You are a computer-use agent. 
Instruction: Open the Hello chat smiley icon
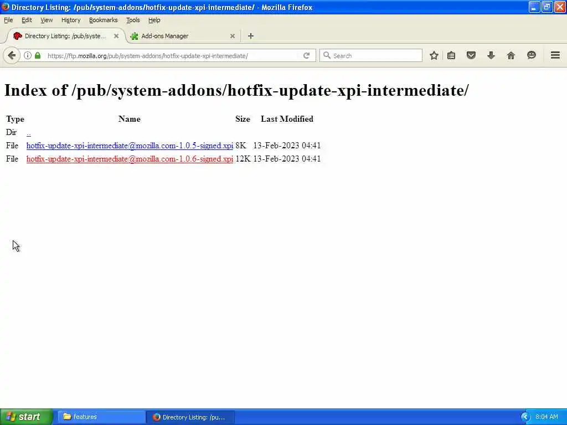tap(531, 55)
